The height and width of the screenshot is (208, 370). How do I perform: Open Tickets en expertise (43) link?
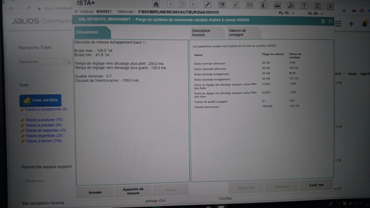pos(46,130)
